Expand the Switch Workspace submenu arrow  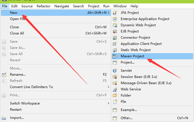tap(108, 103)
